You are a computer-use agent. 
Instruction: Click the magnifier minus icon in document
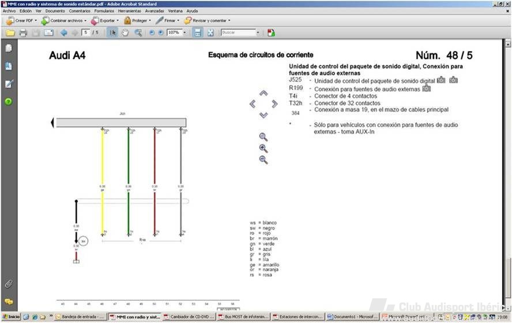pos(263,159)
